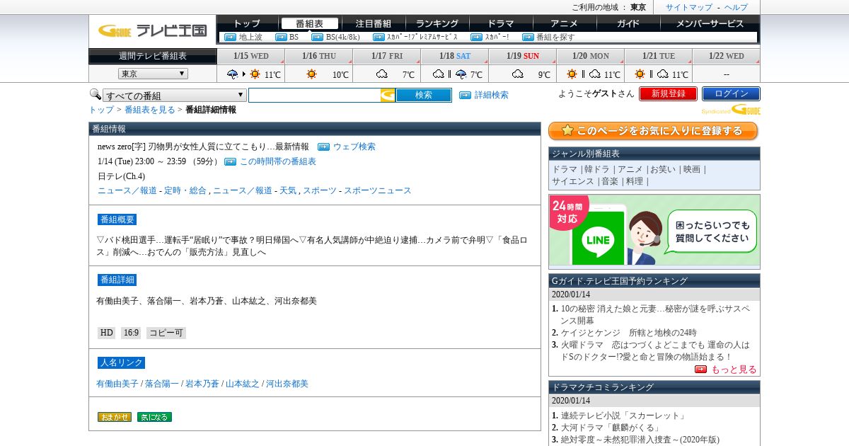Open the 注目番組 navigation tab
The image size is (849, 446).
pyautogui.click(x=374, y=23)
